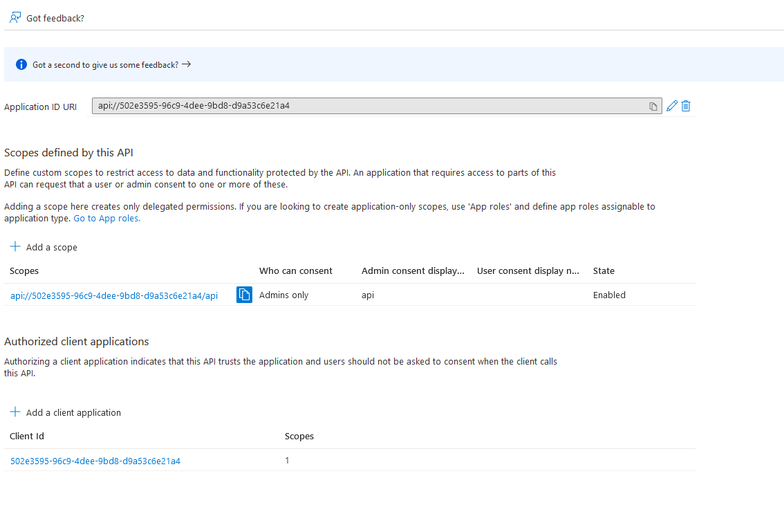This screenshot has width=784, height=505.
Task: Click the arrow after the feedback prompt
Action: (x=186, y=64)
